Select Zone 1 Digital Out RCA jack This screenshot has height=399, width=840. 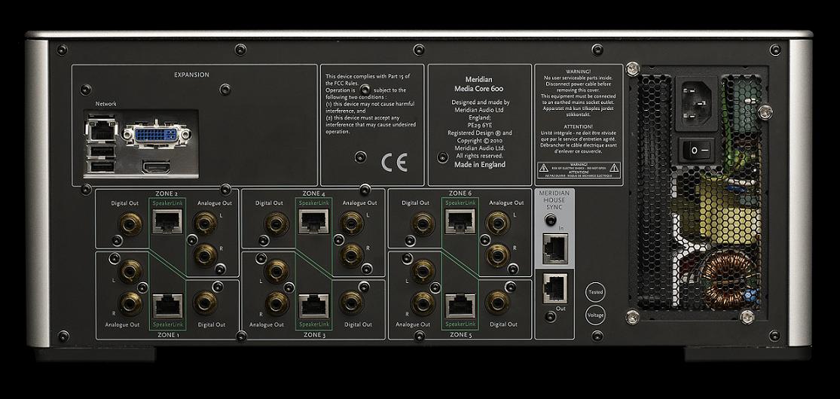click(205, 303)
